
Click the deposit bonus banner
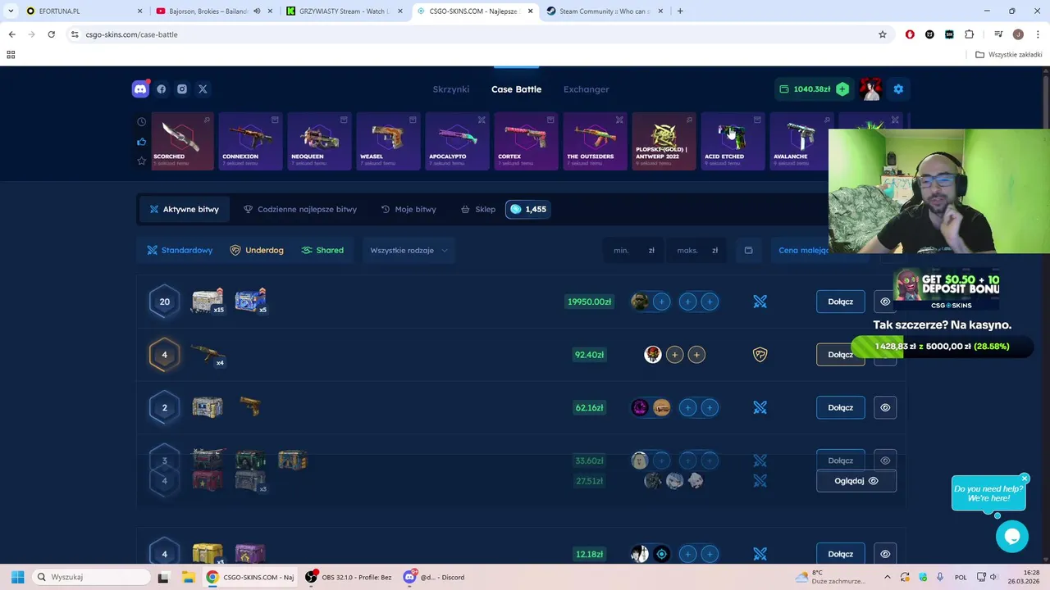[946, 289]
